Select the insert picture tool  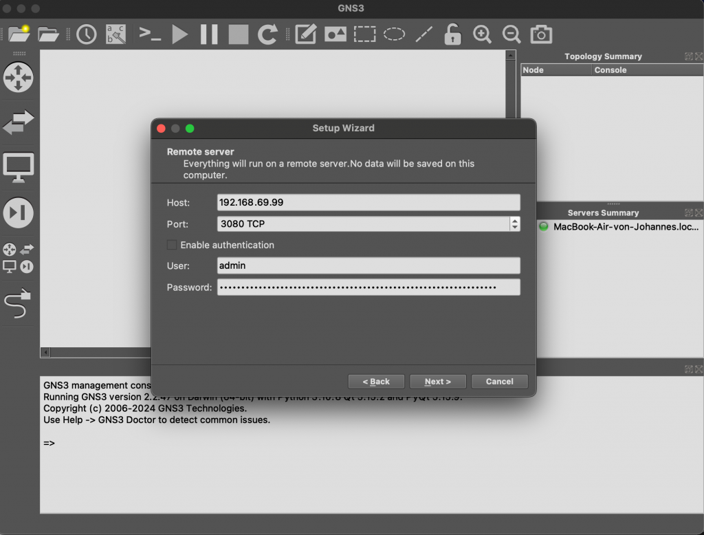point(335,34)
